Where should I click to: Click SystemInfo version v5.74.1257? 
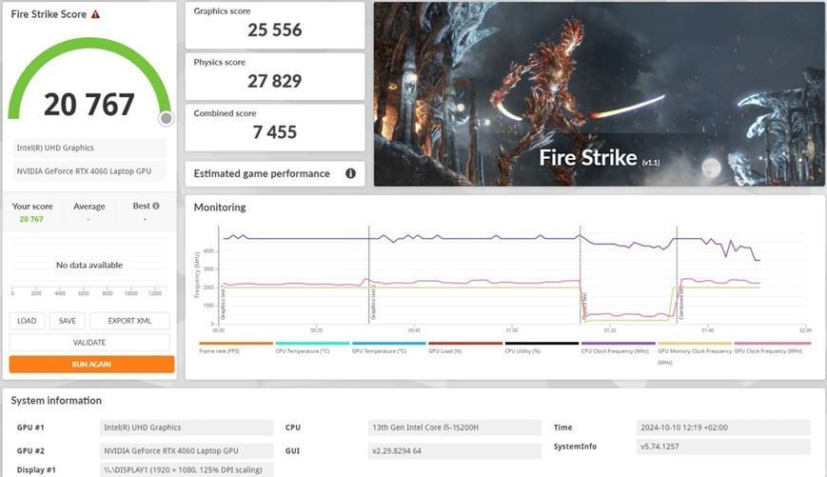(x=723, y=447)
